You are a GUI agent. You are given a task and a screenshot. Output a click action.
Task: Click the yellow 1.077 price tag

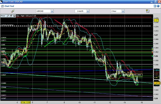156,20
